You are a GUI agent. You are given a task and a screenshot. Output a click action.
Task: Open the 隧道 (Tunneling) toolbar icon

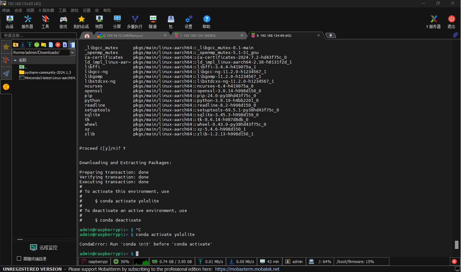coord(153,22)
